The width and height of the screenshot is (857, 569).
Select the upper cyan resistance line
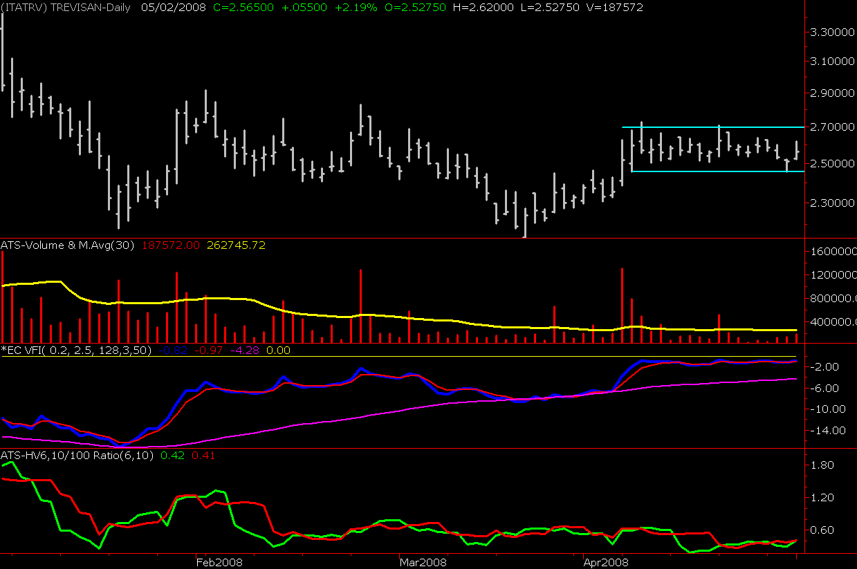(x=712, y=127)
